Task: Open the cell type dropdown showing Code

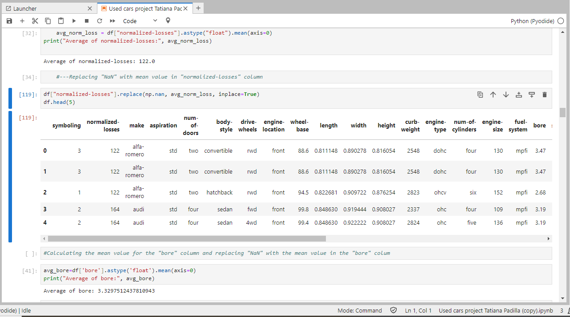Action: pyautogui.click(x=140, y=21)
